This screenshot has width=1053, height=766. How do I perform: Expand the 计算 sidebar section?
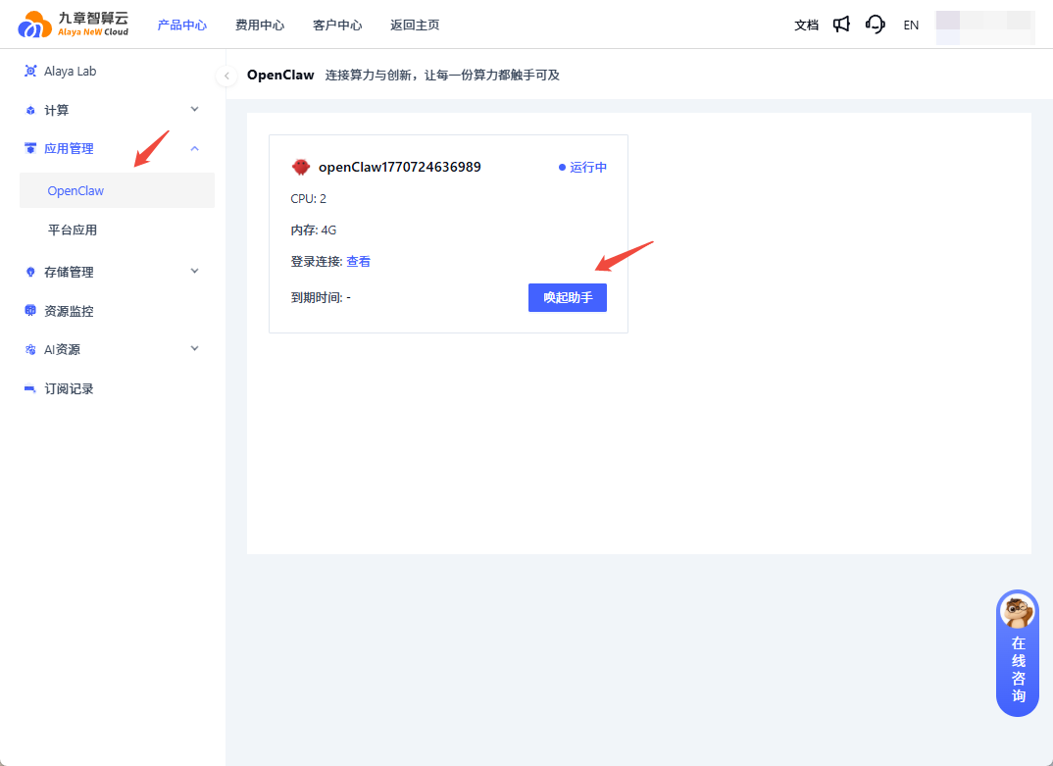pos(193,109)
